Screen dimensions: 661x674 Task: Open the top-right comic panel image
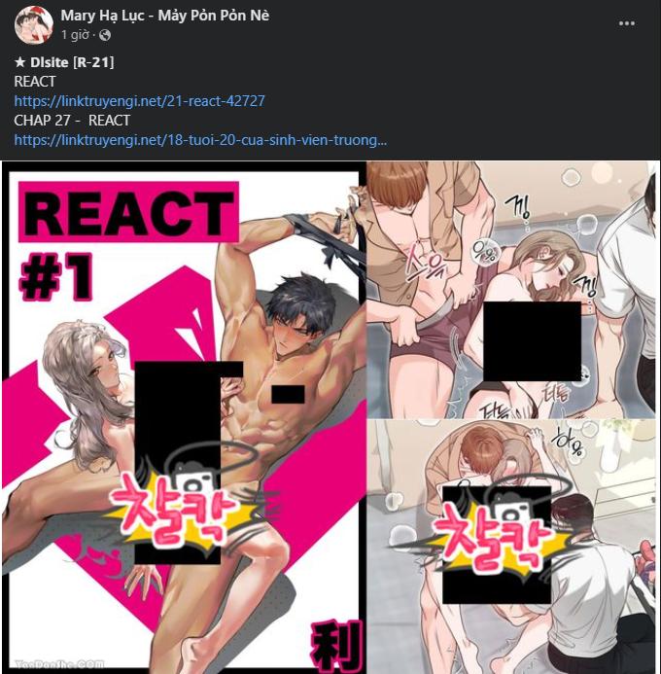click(x=512, y=289)
